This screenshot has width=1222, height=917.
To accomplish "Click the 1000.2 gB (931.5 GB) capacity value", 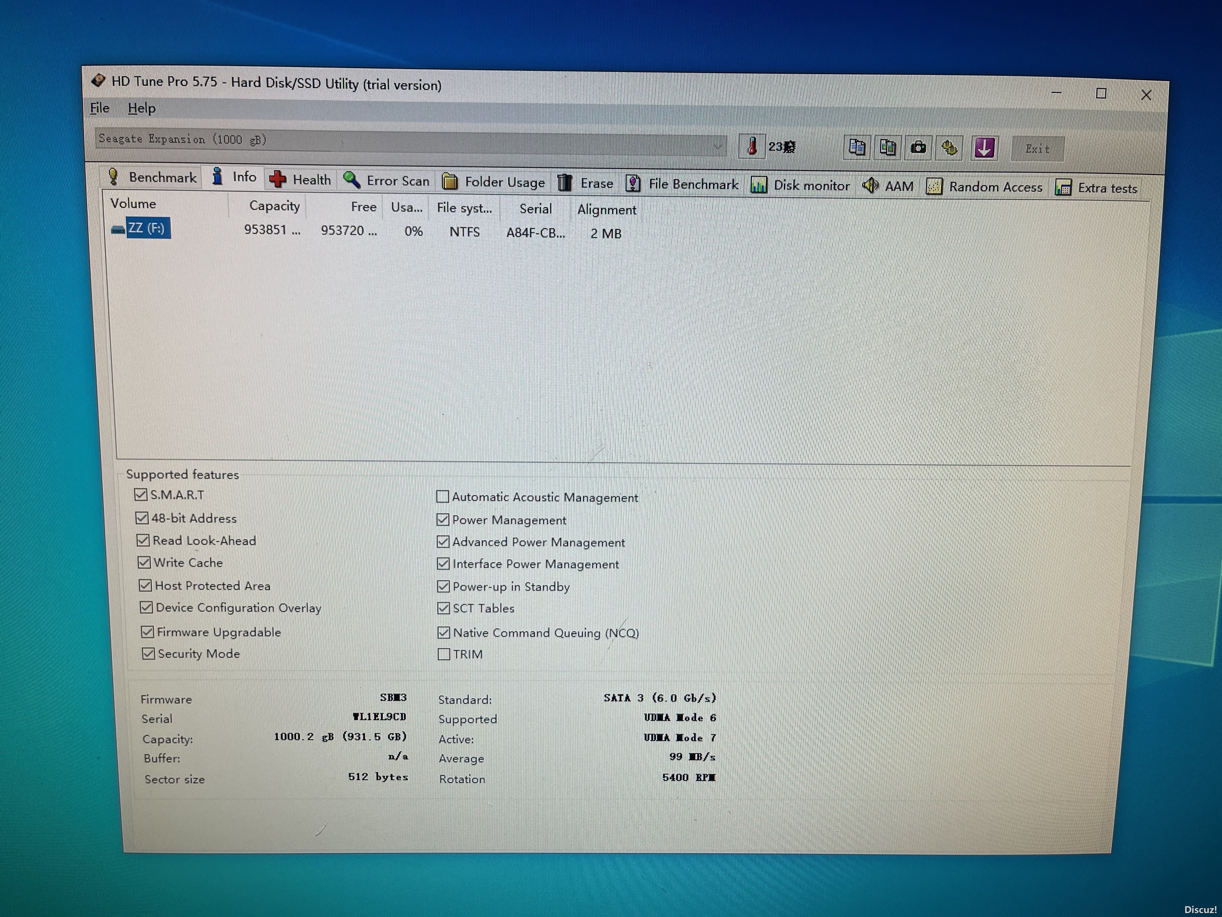I will pos(340,737).
